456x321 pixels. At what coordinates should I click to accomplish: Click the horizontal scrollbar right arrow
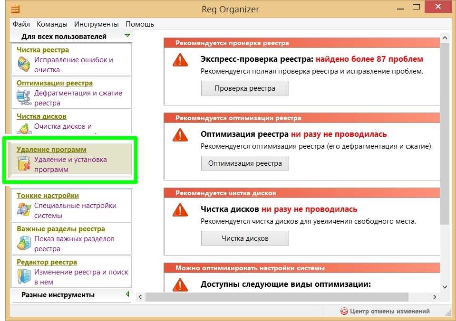pyautogui.click(x=434, y=297)
